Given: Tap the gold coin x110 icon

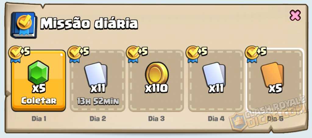Looking at the screenshot, I should [x=157, y=74].
